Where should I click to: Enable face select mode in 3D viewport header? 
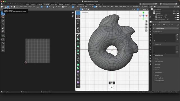(97, 7)
